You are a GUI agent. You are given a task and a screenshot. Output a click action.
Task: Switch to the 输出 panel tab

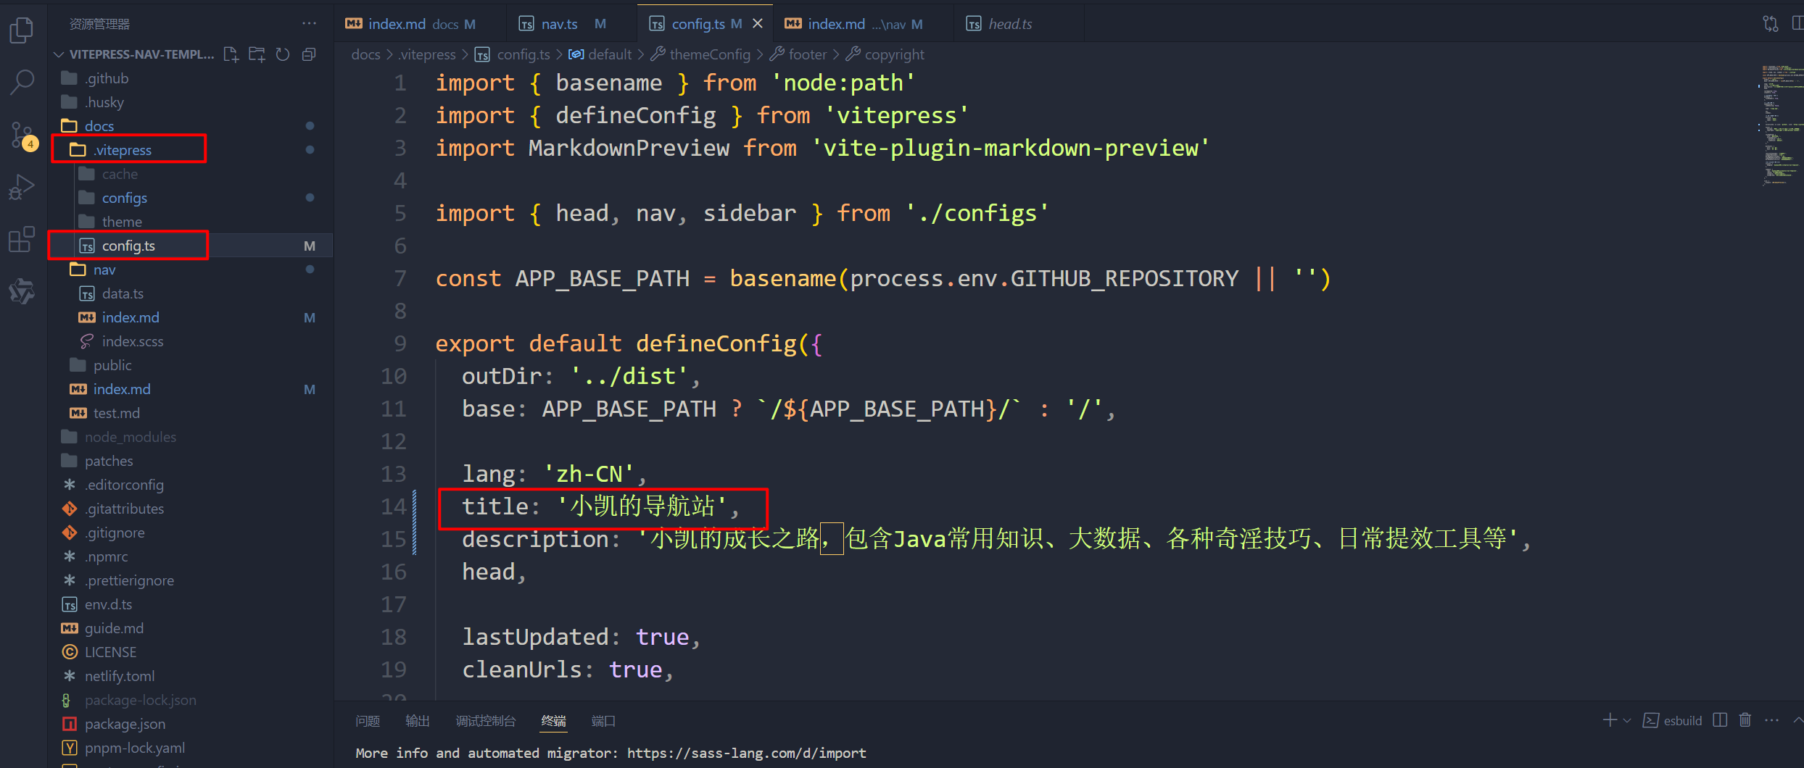[x=417, y=721]
